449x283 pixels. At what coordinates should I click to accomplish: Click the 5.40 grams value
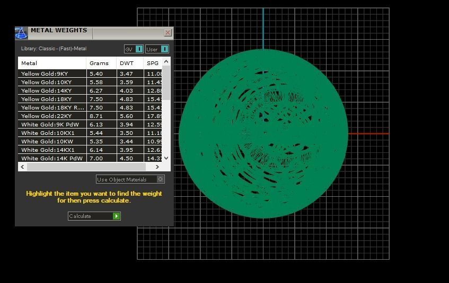pos(96,74)
